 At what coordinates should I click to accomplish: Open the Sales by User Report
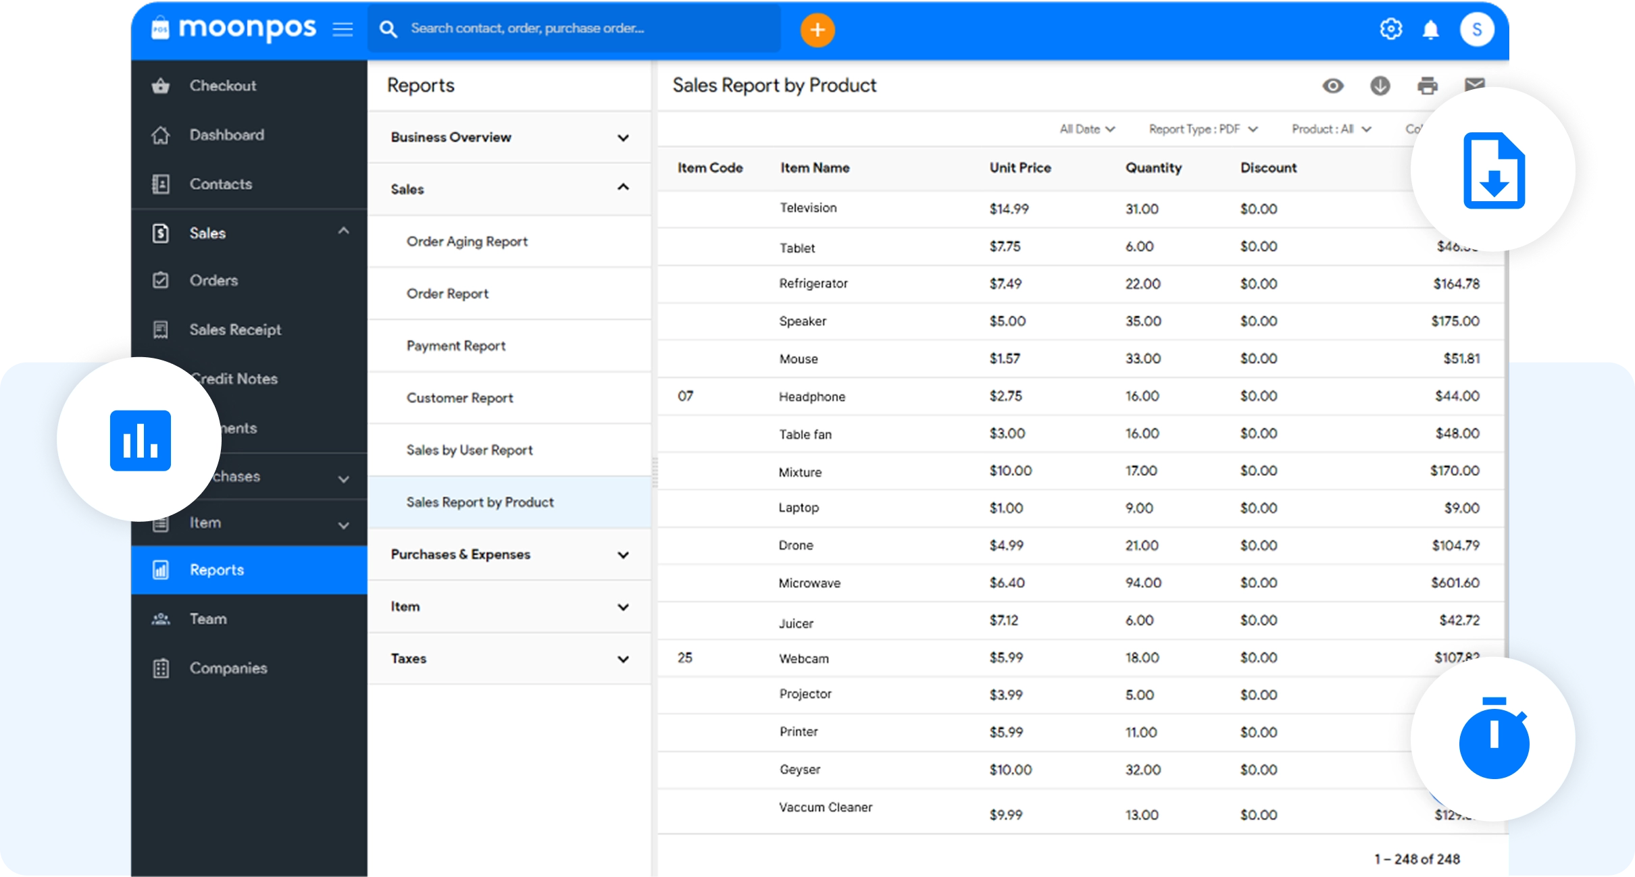(x=469, y=450)
